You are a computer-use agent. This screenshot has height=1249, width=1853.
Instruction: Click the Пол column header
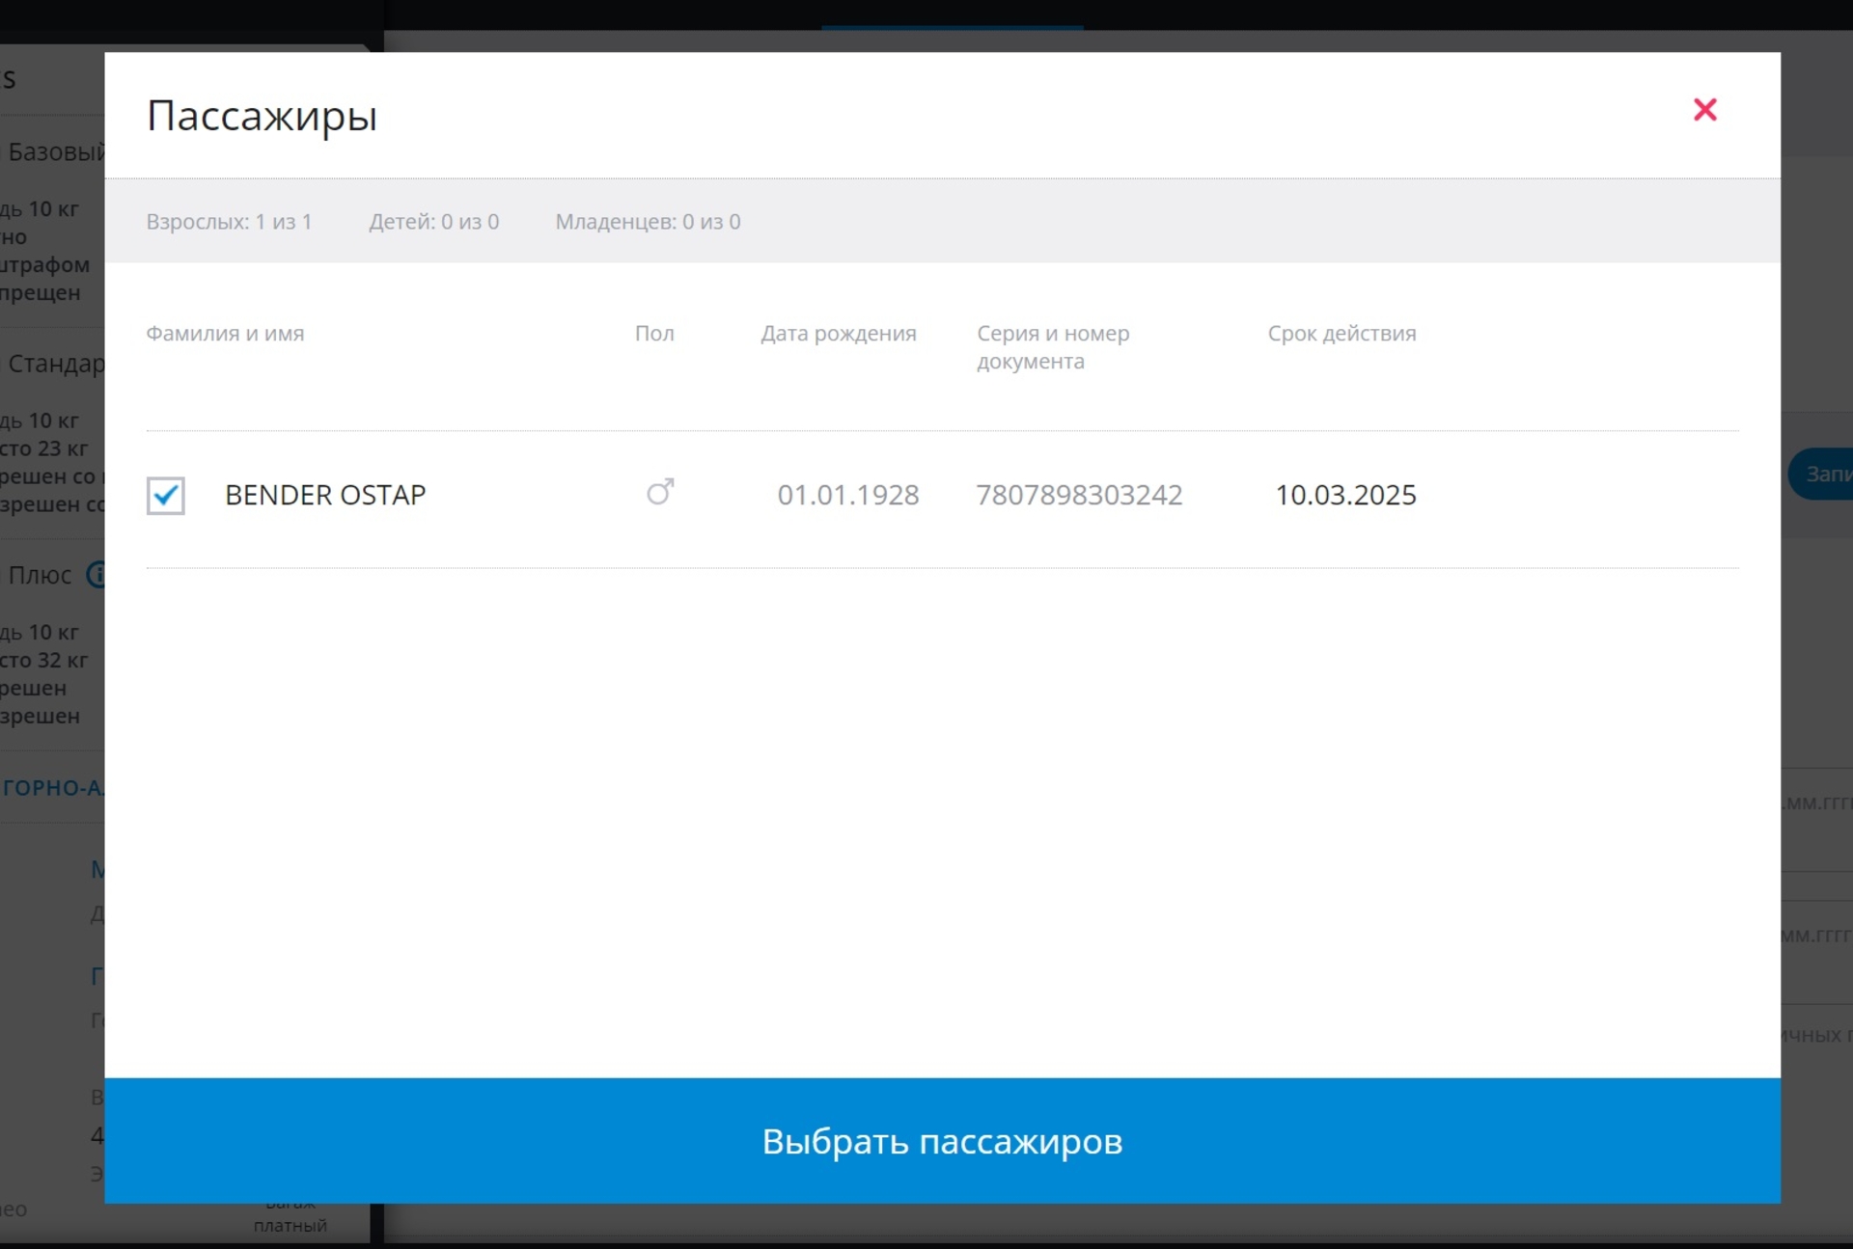tap(653, 334)
